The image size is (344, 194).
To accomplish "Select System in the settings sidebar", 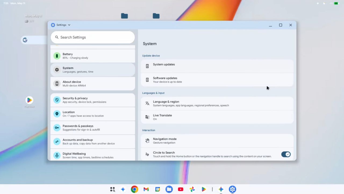I will pos(93,70).
